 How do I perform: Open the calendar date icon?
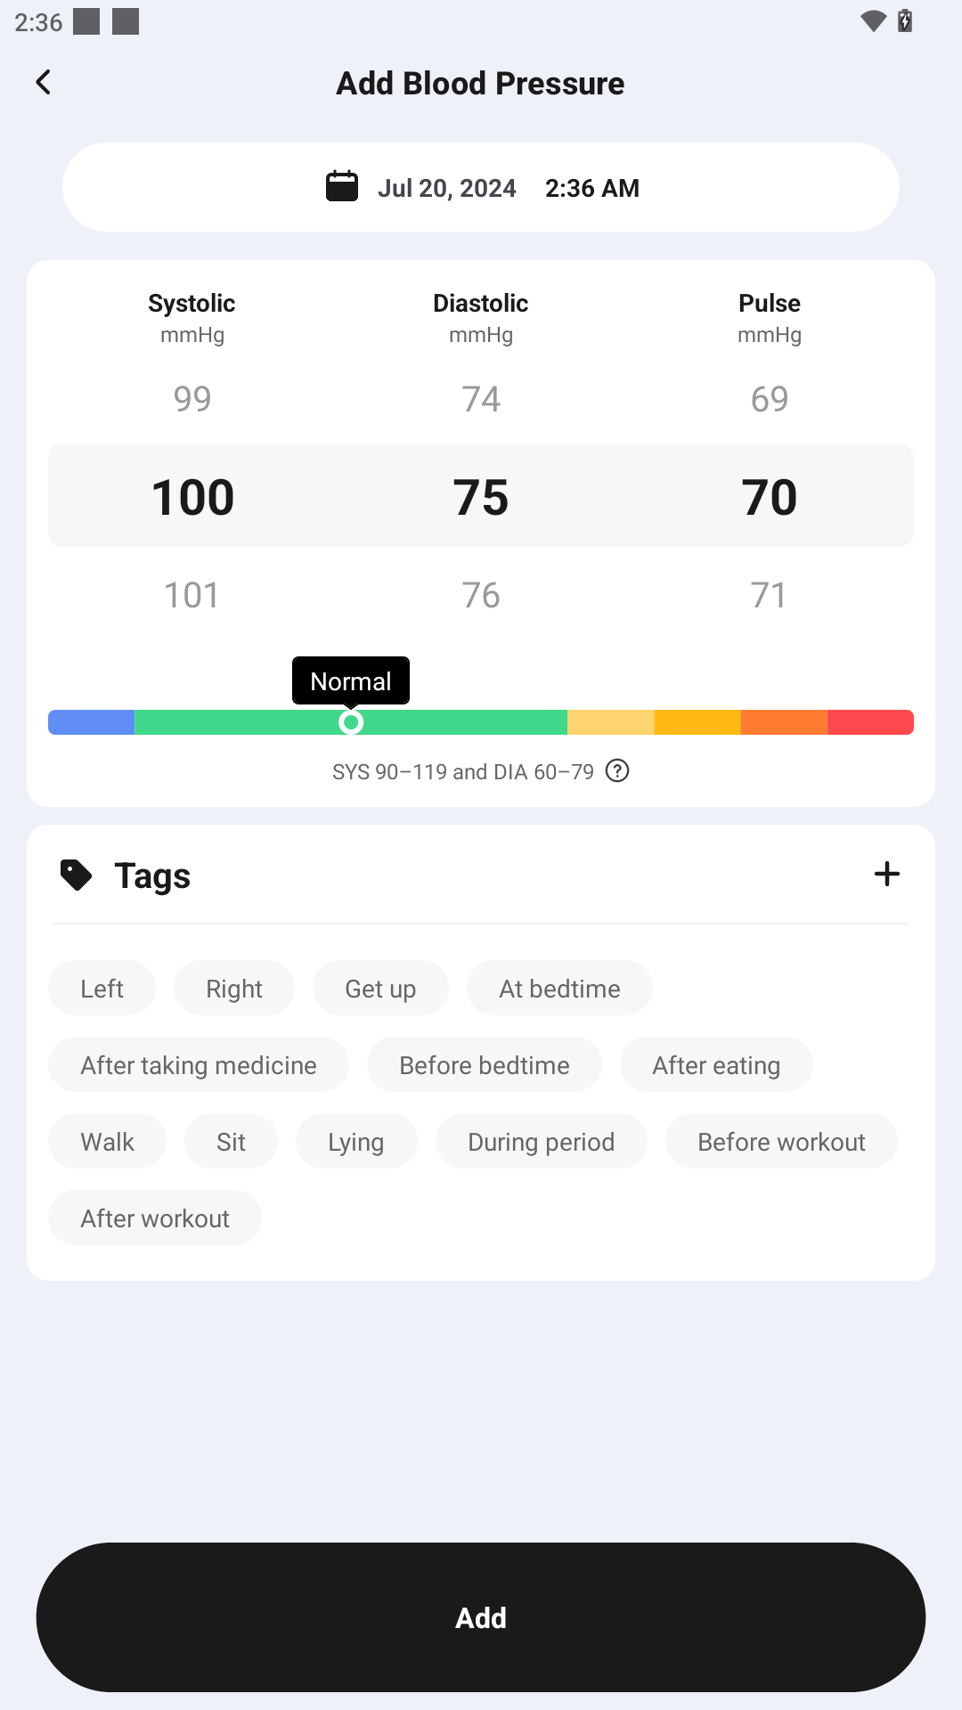coord(341,187)
